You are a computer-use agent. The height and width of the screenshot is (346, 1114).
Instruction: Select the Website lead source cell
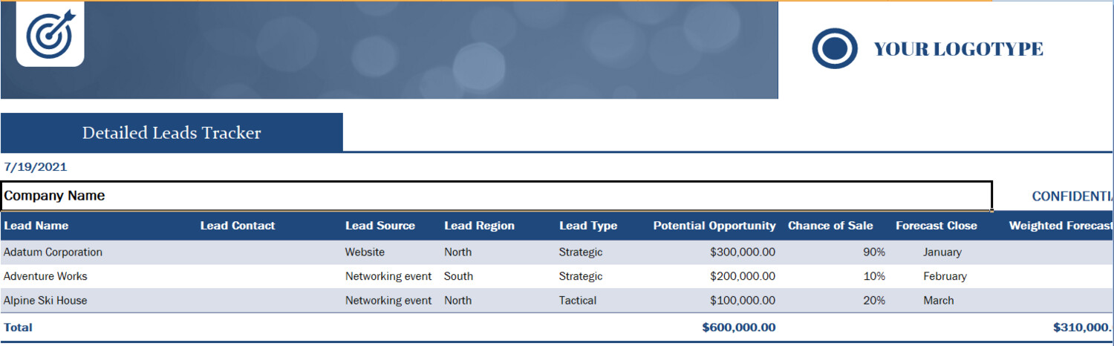(x=365, y=252)
